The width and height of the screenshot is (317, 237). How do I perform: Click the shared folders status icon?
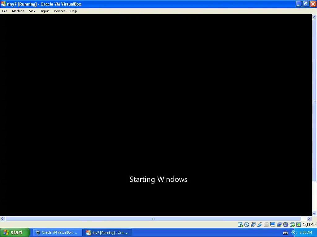tap(266, 225)
